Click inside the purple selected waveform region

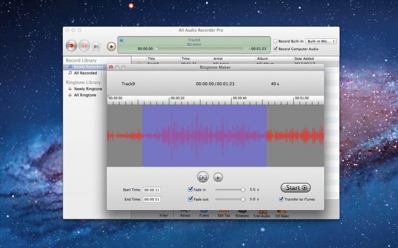pos(204,136)
